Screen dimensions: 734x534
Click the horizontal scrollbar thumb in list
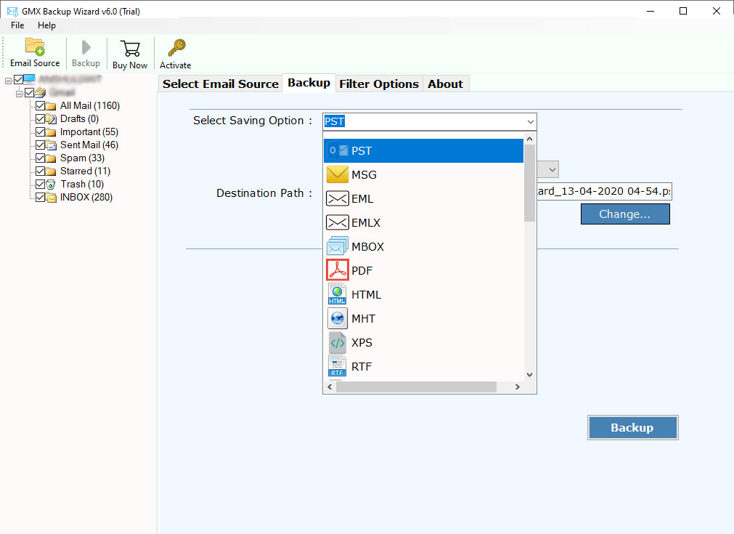[x=416, y=387]
